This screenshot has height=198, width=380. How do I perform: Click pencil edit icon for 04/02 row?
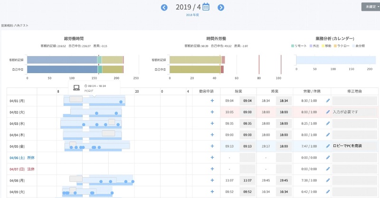pos(328,112)
